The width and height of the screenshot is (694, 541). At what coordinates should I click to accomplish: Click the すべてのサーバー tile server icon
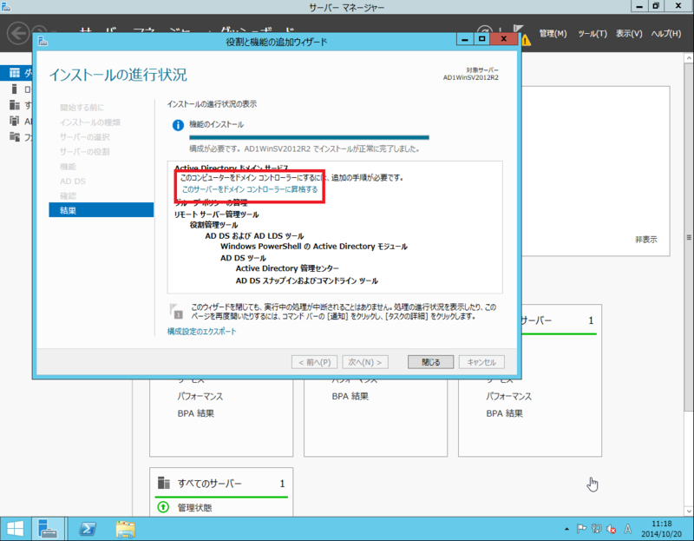click(164, 483)
